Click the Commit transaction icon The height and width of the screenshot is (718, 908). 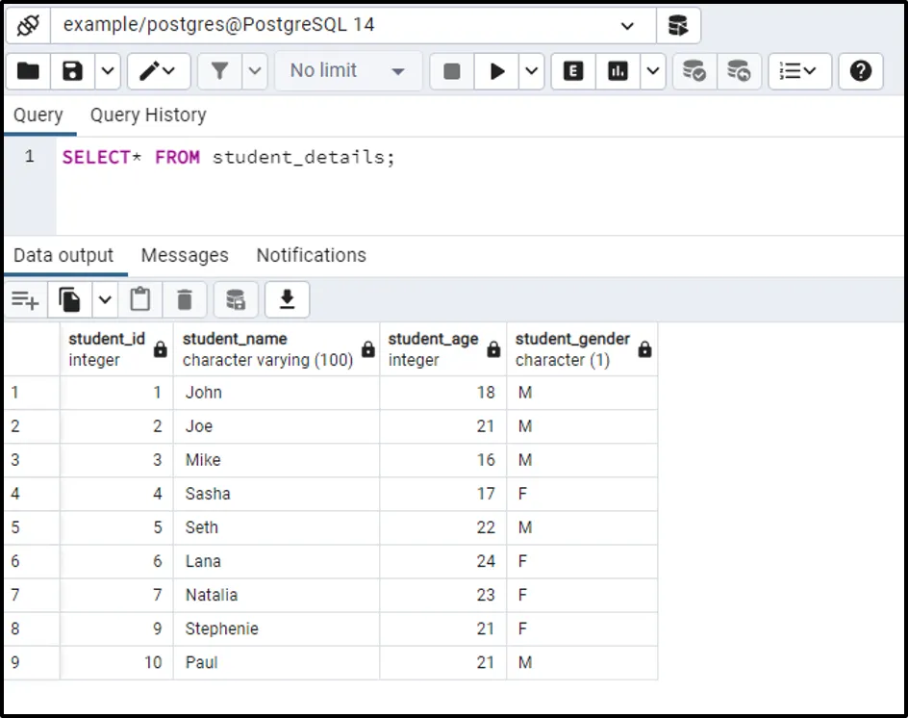tap(694, 71)
